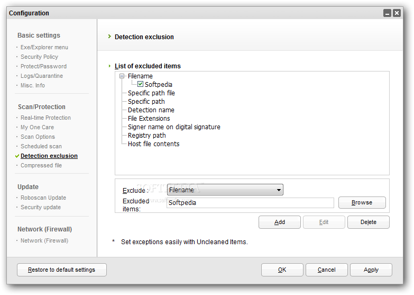This screenshot has width=414, height=295.
Task: Close the Configuration window
Action: (x=397, y=13)
